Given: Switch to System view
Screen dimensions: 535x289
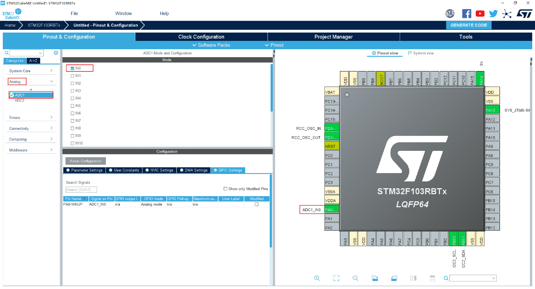Looking at the screenshot, I should (421, 53).
